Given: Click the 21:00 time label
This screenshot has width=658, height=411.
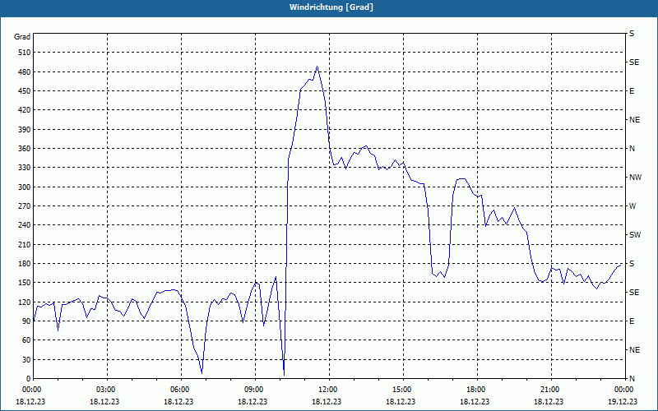Looking at the screenshot, I should point(551,389).
